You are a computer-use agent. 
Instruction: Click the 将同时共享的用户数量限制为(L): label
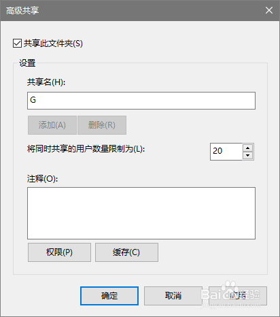[x=86, y=149]
